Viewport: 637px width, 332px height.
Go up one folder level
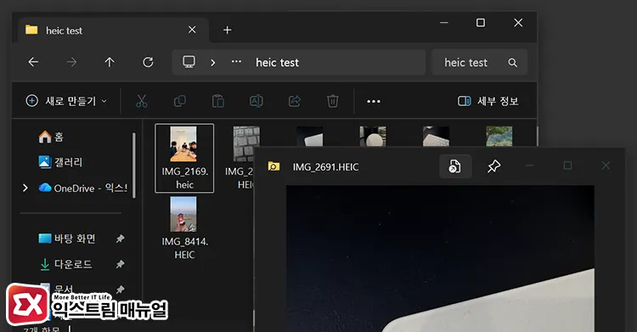pos(110,62)
